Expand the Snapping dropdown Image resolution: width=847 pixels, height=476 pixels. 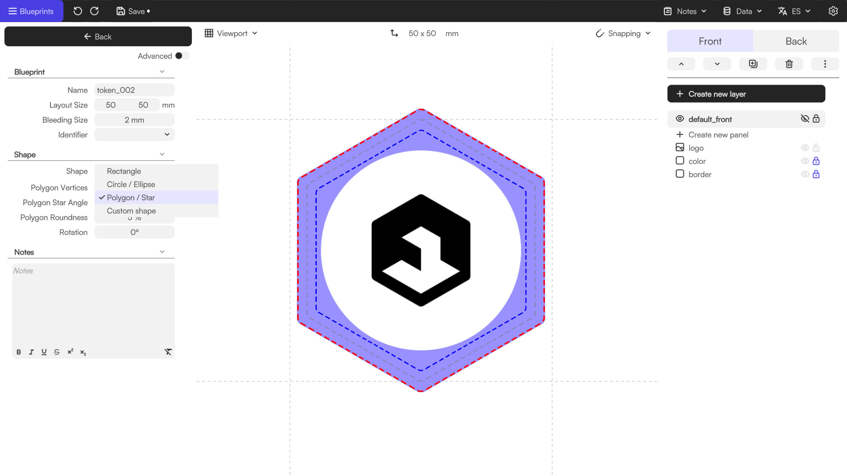point(623,33)
